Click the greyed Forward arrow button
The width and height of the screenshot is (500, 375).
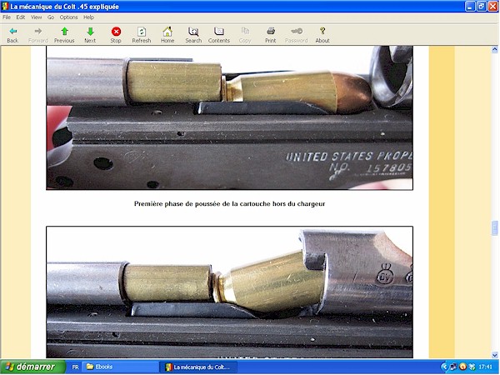point(38,34)
